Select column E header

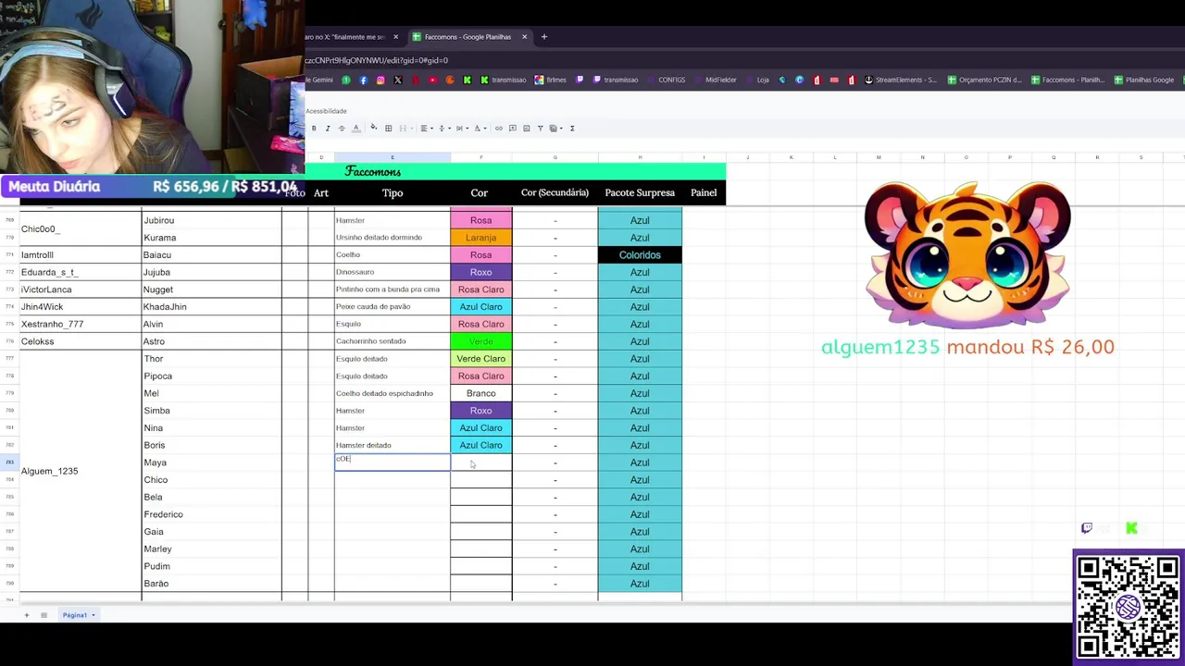(x=393, y=157)
